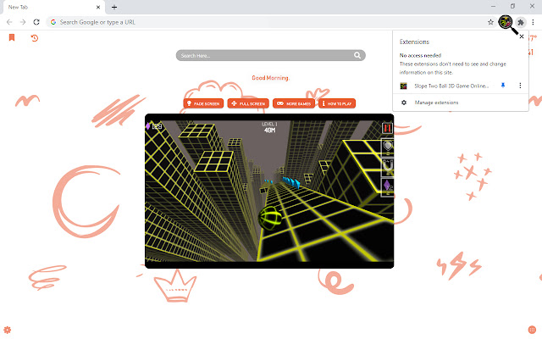Screen dimensions: 542x339
Task: Click the Slope extension thumbnail in the list
Action: pos(403,86)
